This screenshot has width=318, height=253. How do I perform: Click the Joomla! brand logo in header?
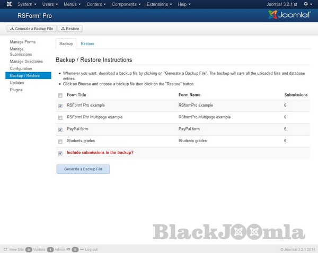point(289,15)
